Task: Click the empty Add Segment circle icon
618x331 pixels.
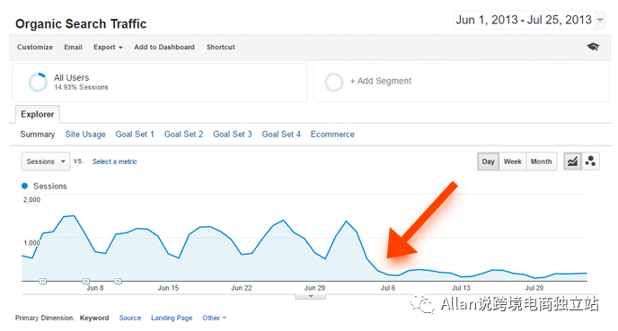Action: [x=334, y=82]
